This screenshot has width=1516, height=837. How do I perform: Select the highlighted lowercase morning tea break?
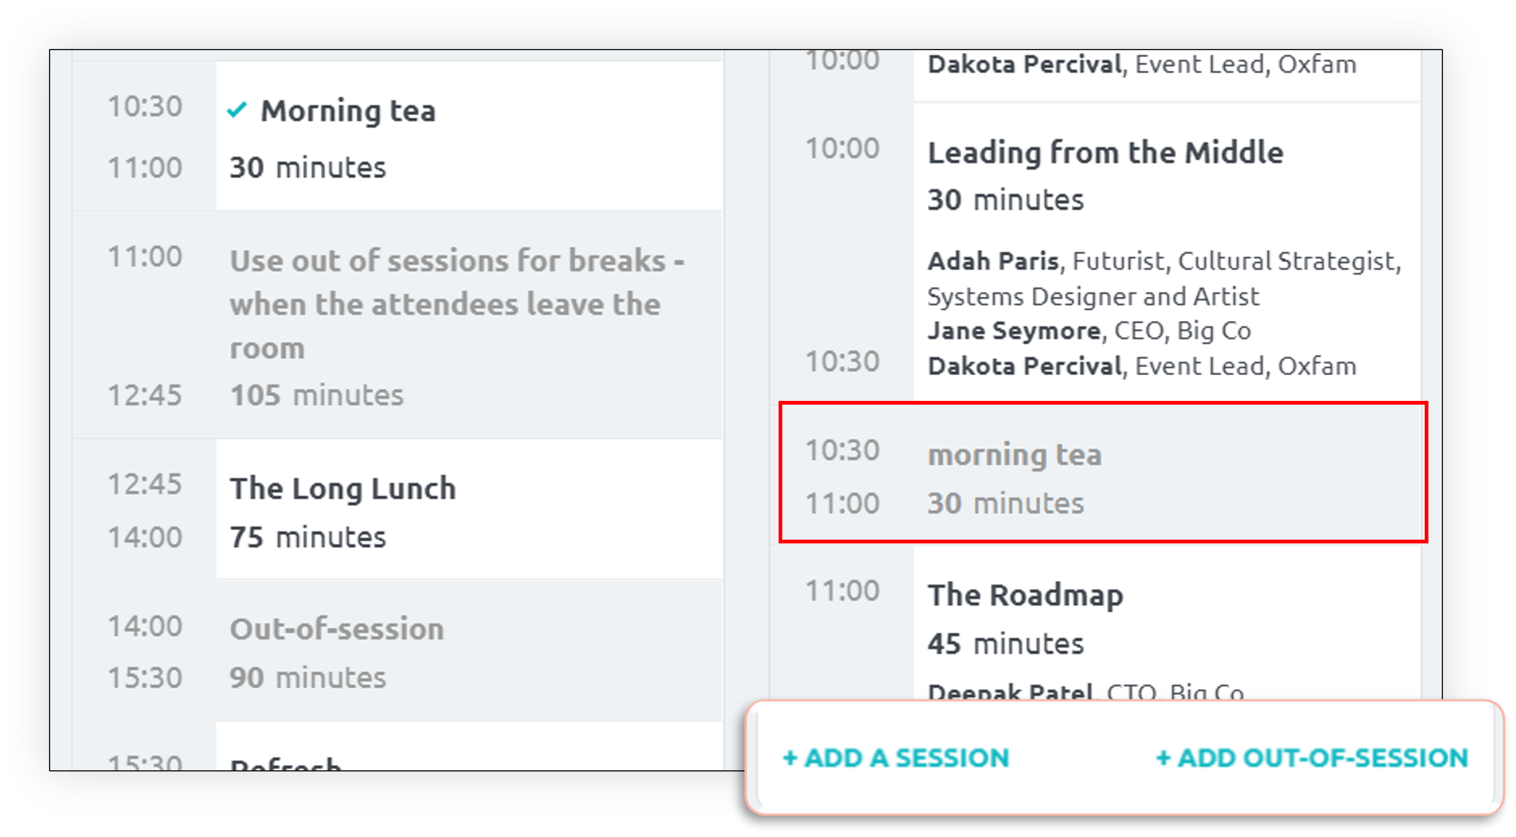pyautogui.click(x=1015, y=455)
